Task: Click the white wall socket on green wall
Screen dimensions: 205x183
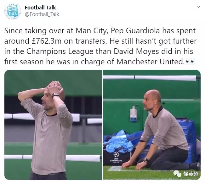Action: coord(133,114)
